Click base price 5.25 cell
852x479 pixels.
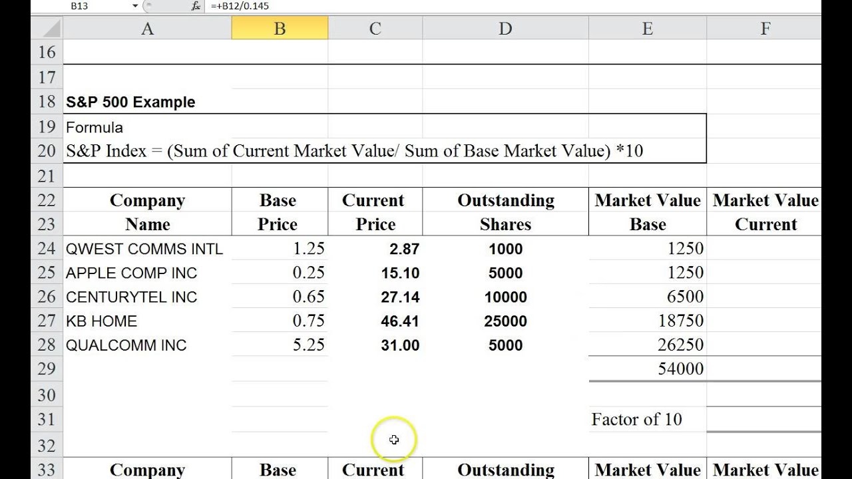280,345
